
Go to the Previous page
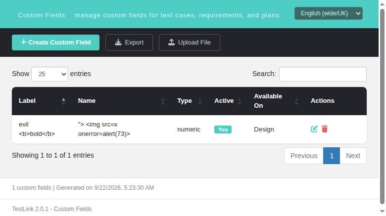(x=304, y=156)
